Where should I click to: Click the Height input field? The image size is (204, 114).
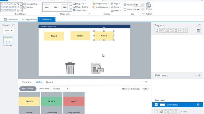tap(137, 5)
